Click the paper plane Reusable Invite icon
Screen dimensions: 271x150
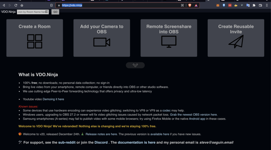click(236, 42)
